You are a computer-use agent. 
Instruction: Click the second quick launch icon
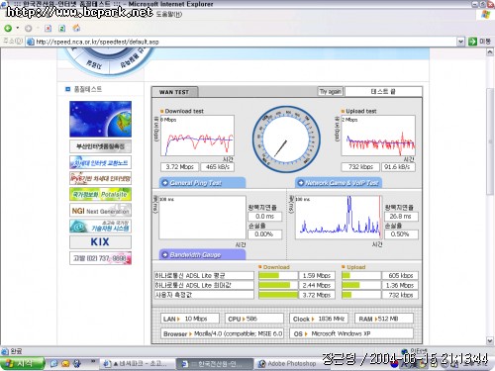65,363
